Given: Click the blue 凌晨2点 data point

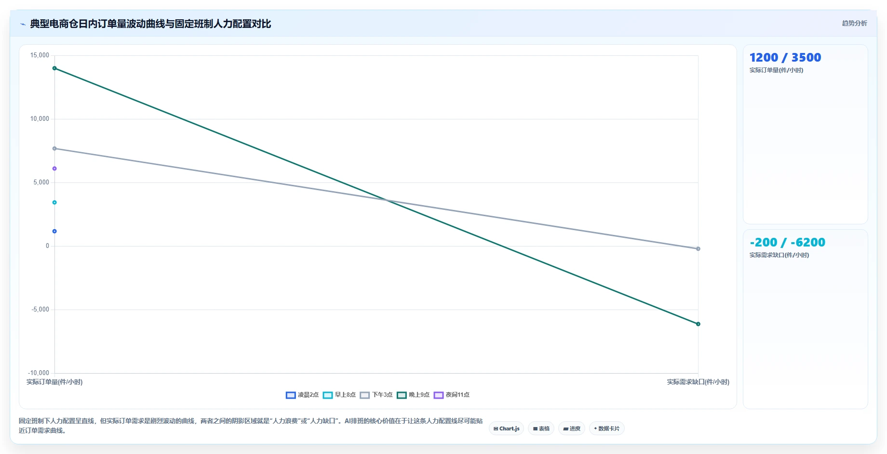Looking at the screenshot, I should coord(54,231).
